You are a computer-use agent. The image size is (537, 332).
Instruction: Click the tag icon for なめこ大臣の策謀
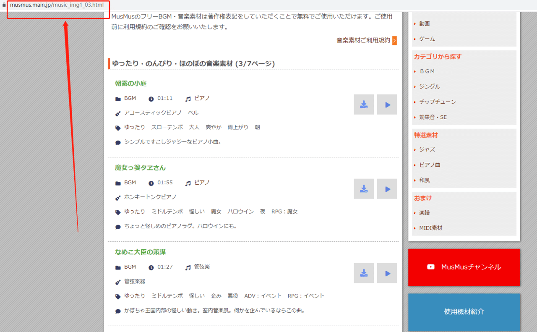pos(118,295)
